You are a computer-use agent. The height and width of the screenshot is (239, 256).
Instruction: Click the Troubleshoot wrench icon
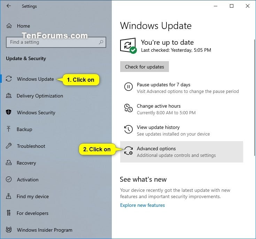click(9, 146)
